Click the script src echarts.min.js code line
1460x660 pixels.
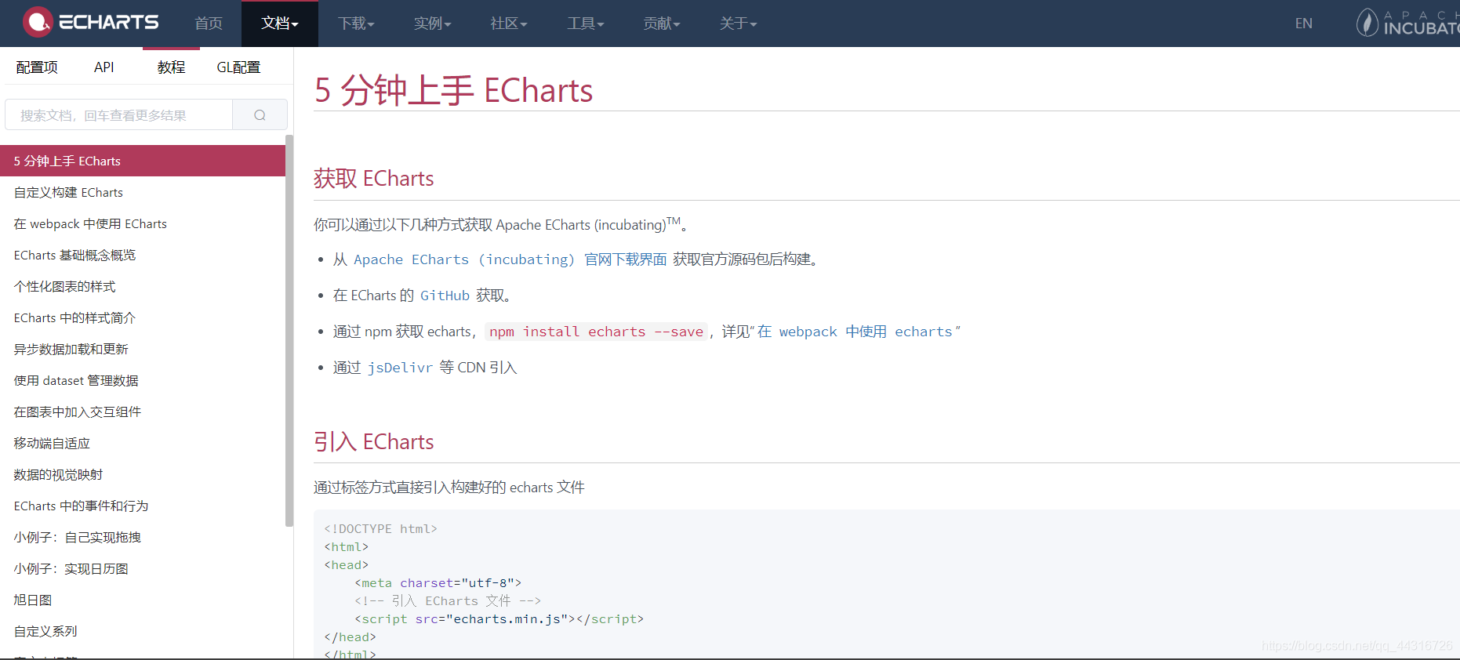coord(499,619)
